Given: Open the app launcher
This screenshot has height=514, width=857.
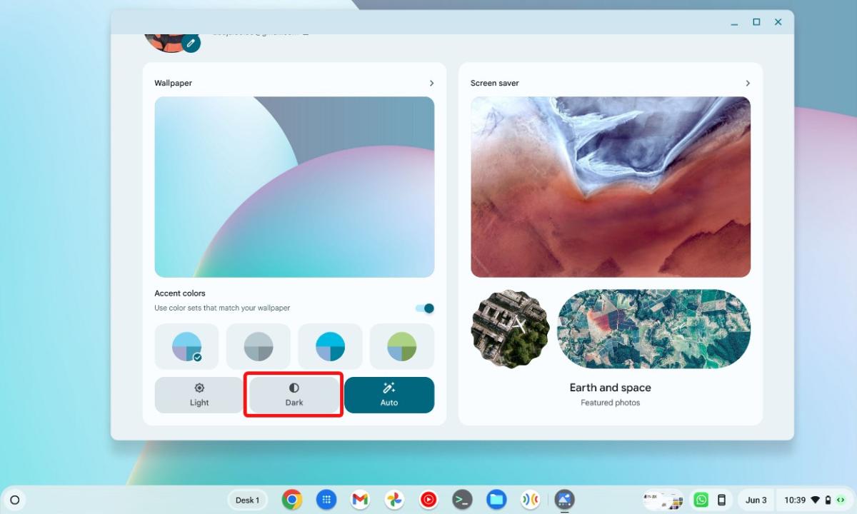Looking at the screenshot, I should point(326,500).
